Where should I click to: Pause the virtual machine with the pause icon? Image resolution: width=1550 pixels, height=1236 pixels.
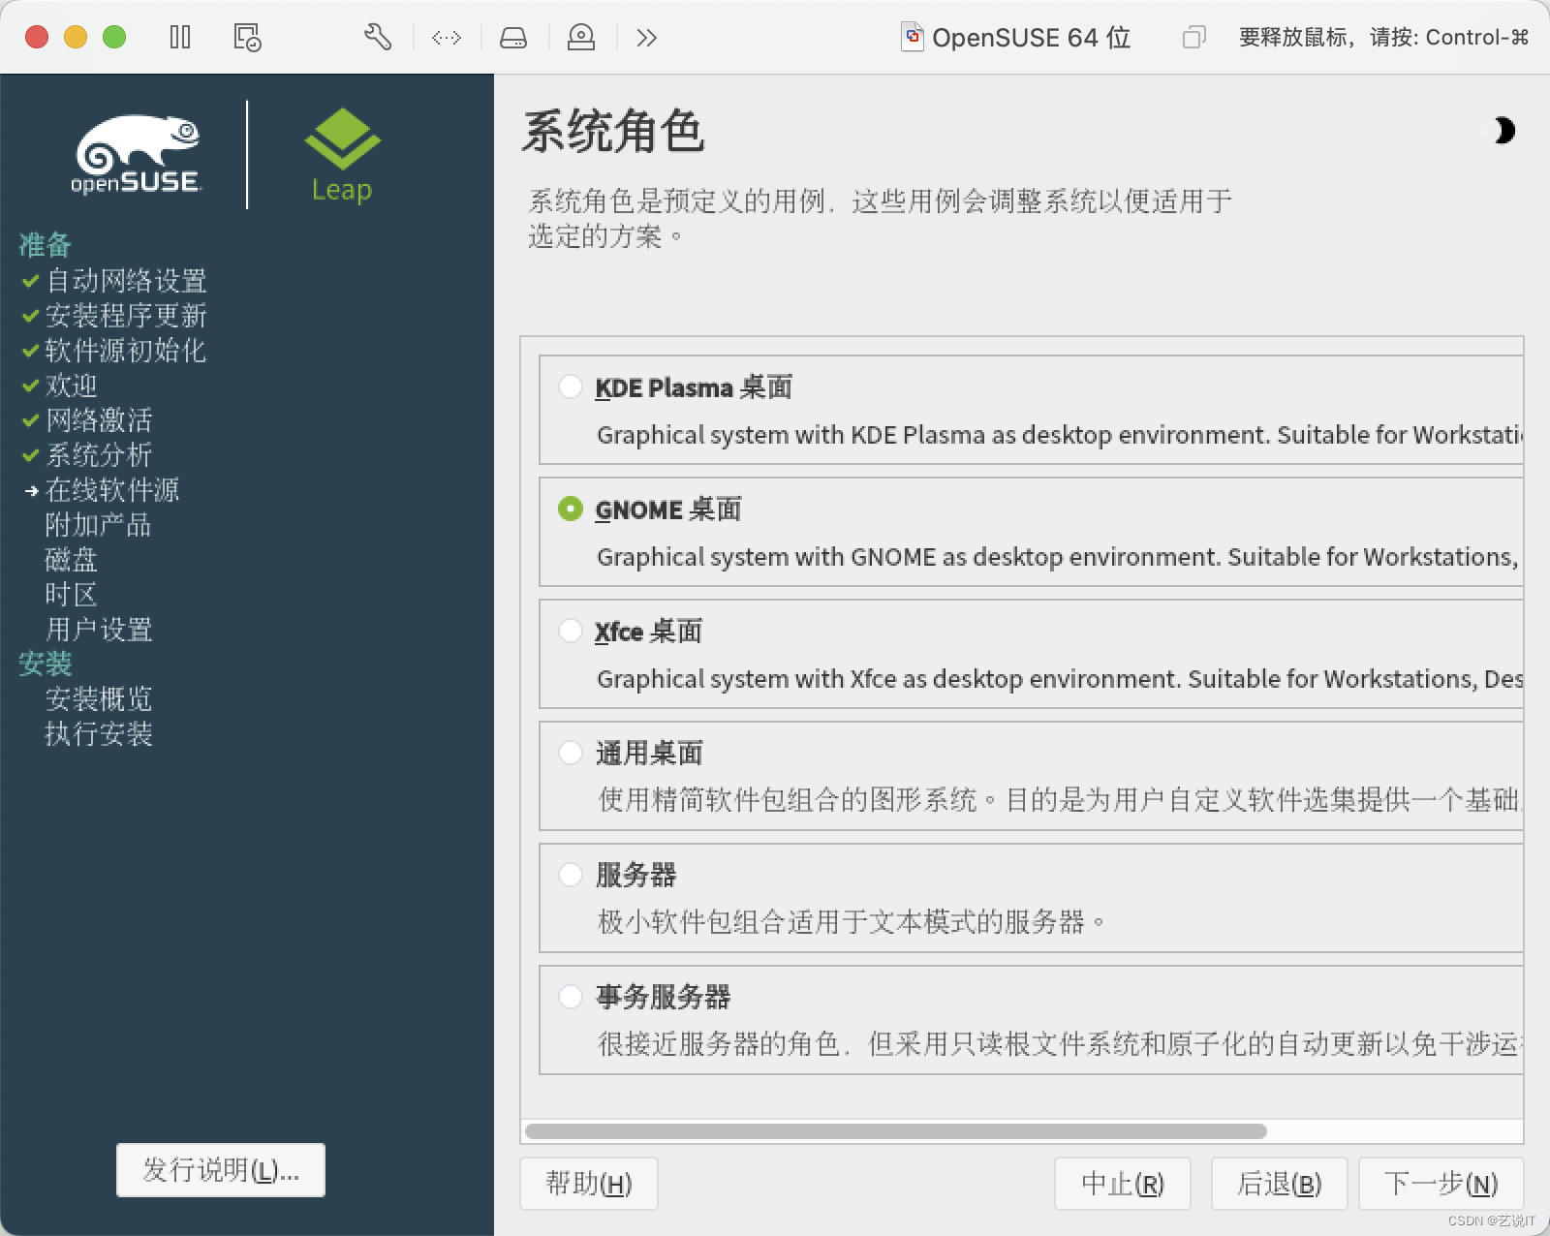tap(180, 38)
